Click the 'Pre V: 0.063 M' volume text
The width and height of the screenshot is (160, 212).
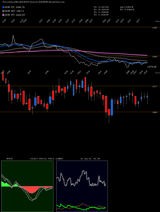(127, 10)
